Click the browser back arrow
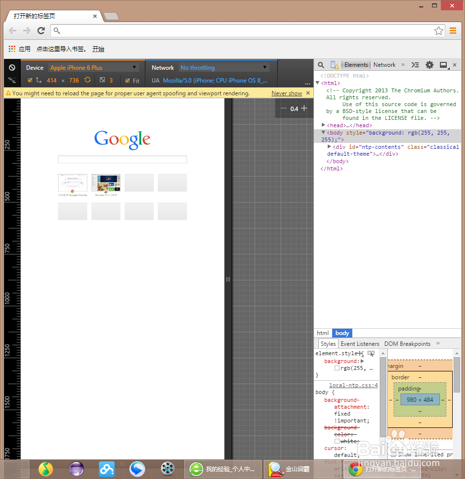The height and width of the screenshot is (479, 465). [12, 30]
